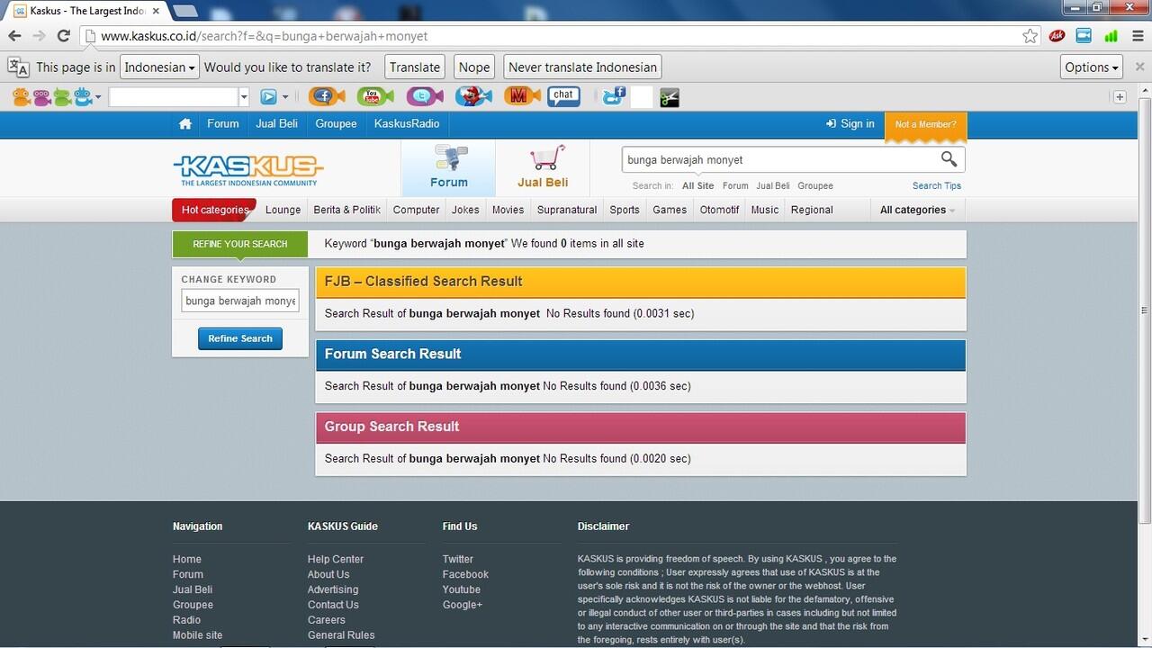Open KaskusRadio in top blue bar
The image size is (1152, 648).
coord(407,124)
